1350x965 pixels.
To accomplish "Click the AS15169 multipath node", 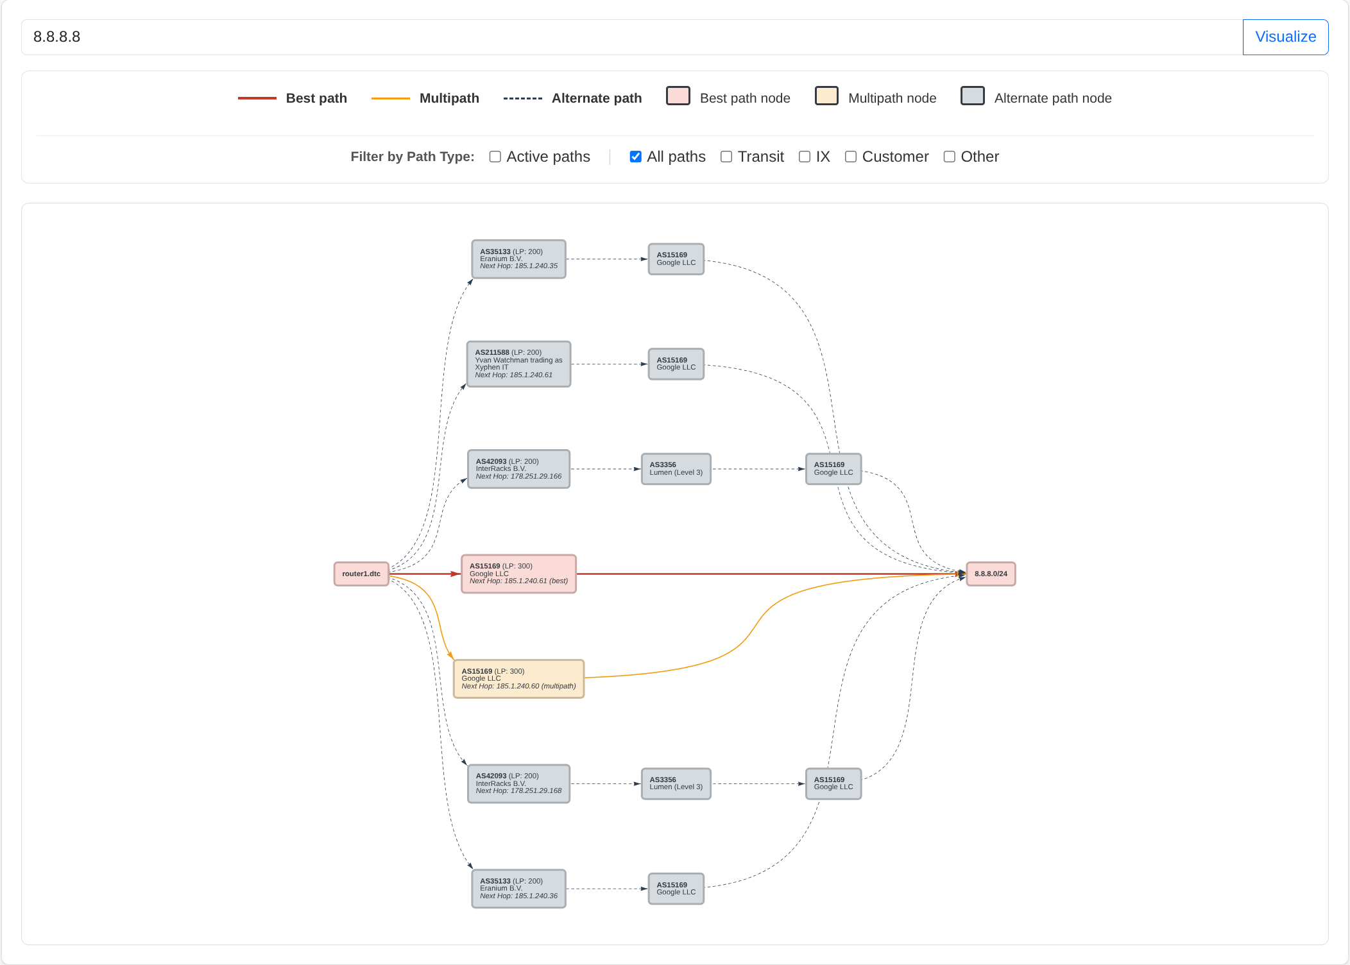I will (518, 679).
